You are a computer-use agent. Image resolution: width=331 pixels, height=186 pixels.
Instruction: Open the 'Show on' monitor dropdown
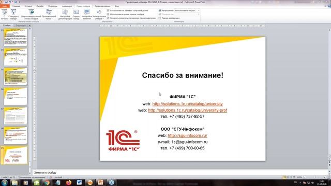pos(187,14)
